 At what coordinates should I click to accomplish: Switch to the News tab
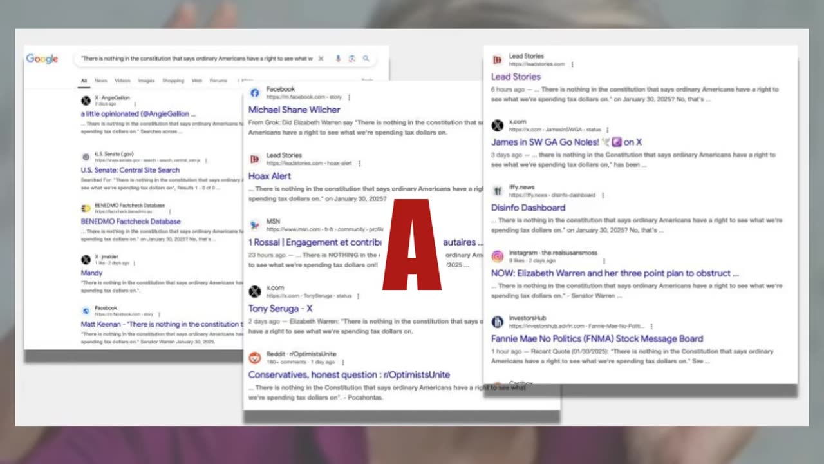pyautogui.click(x=101, y=81)
